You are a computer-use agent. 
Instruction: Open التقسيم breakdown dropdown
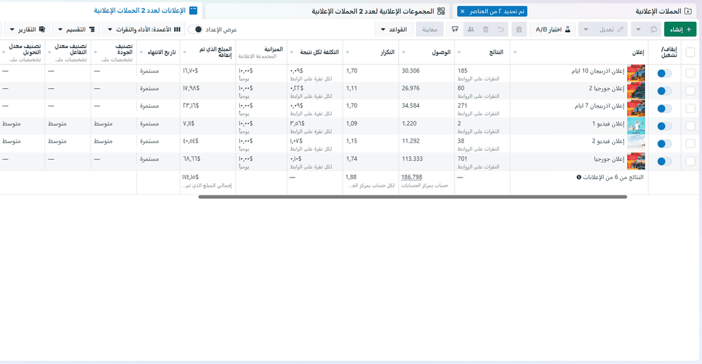coord(77,29)
